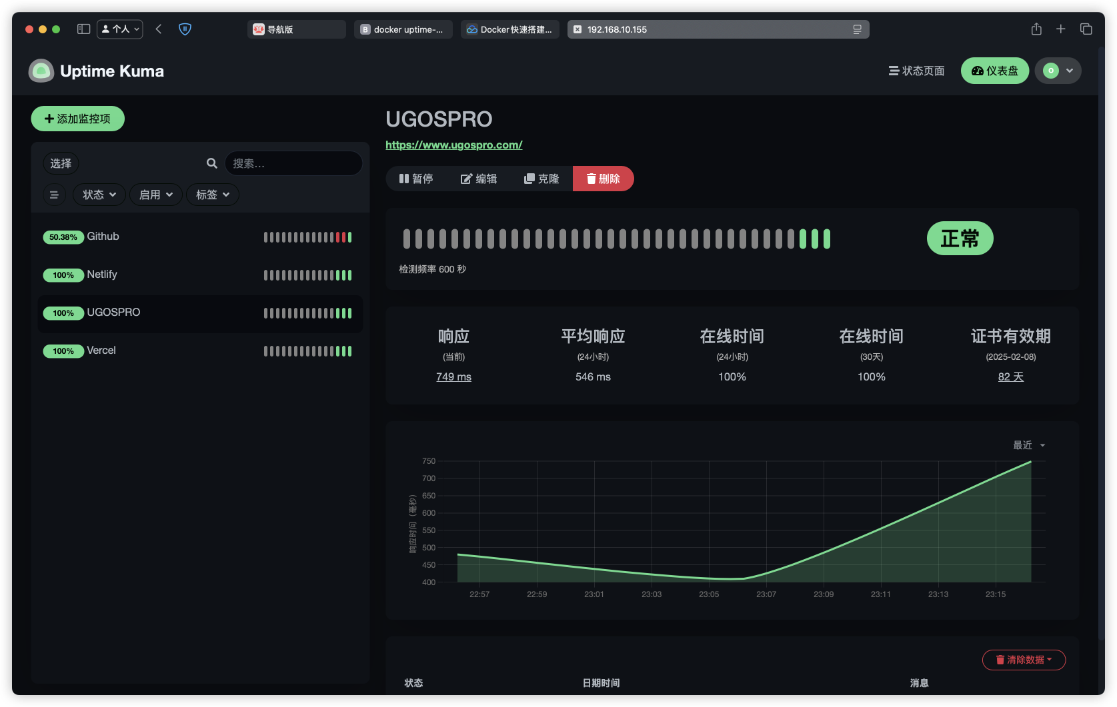
Task: Click the 82 天 certificate expiry value
Action: [1011, 376]
